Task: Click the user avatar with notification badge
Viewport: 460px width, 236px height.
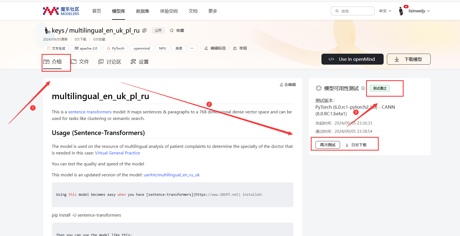Action: (401, 11)
